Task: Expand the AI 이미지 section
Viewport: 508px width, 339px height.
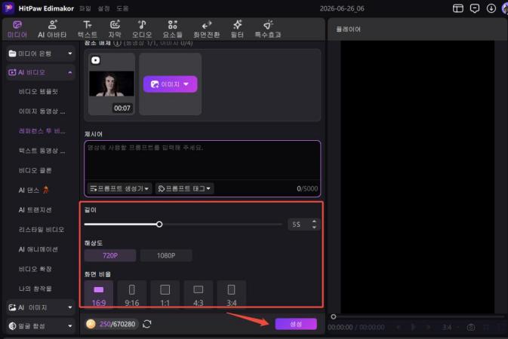Action: [x=41, y=307]
